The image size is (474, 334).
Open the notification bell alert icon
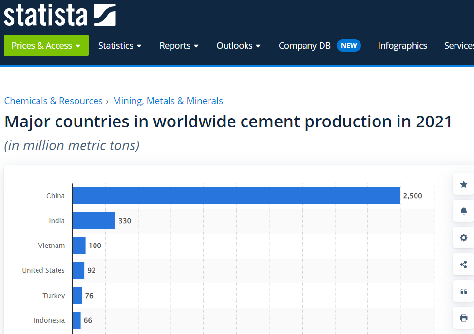463,211
